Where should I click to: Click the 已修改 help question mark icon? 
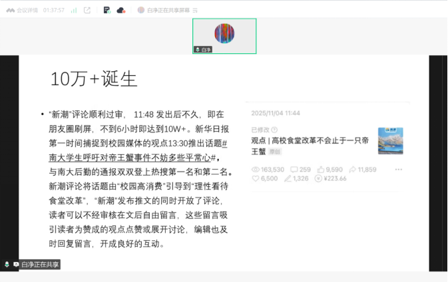pyautogui.click(x=274, y=130)
